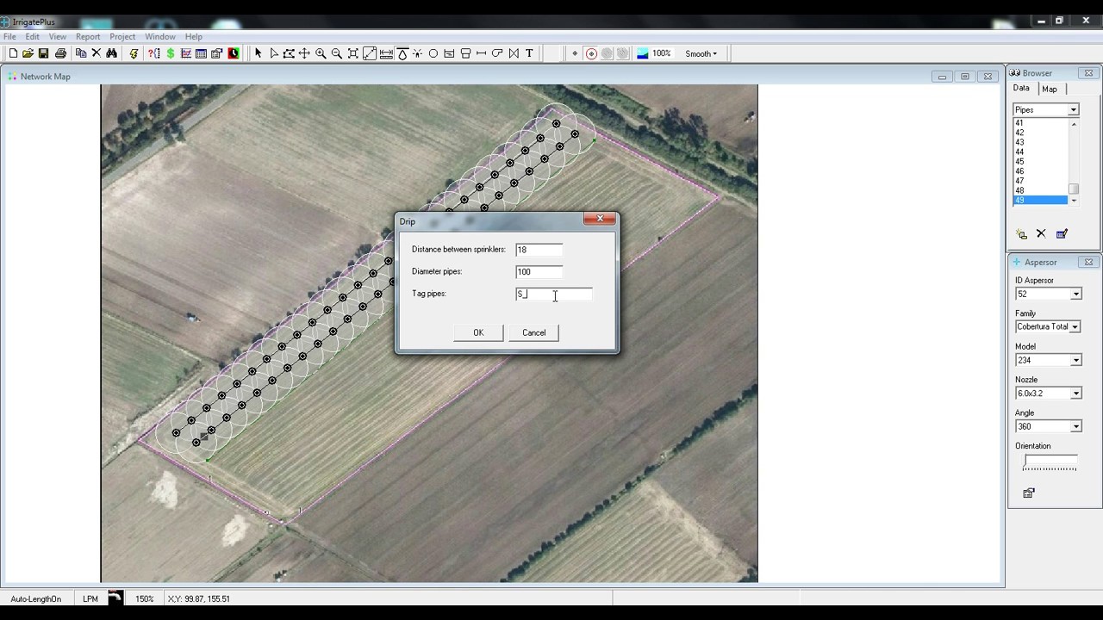Click the 150% zoom status bar entry
Viewport: 1103px width, 620px height.
pos(144,598)
